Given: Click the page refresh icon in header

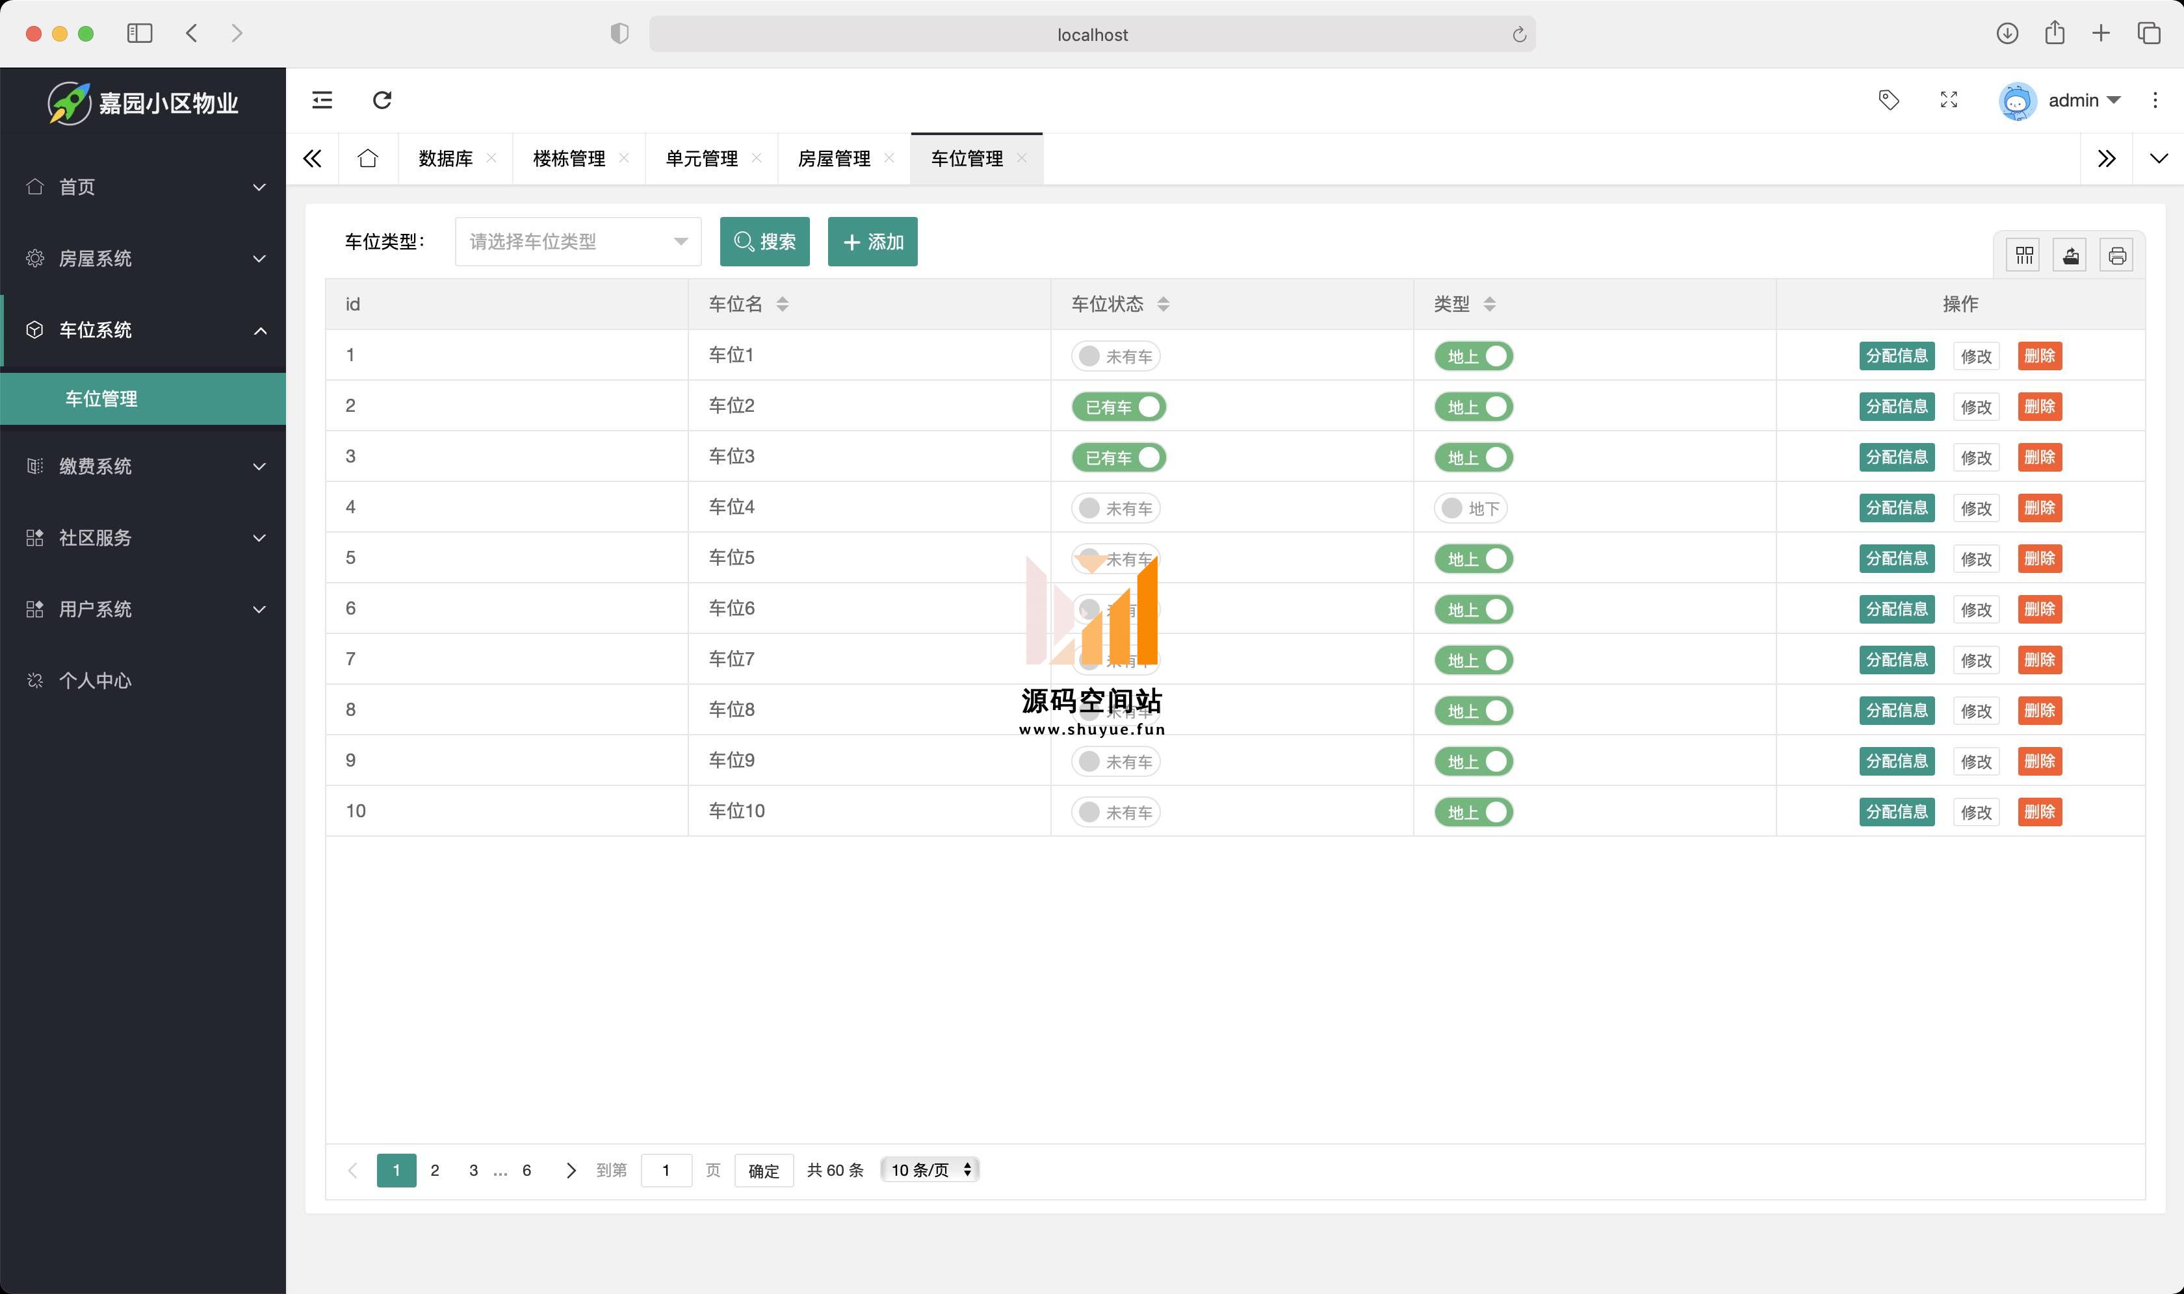Looking at the screenshot, I should coord(382,100).
